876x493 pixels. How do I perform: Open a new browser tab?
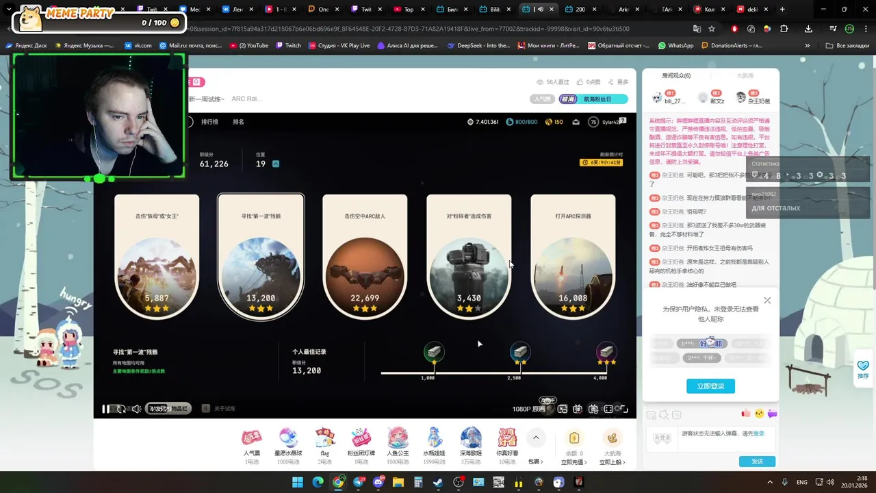pyautogui.click(x=782, y=10)
